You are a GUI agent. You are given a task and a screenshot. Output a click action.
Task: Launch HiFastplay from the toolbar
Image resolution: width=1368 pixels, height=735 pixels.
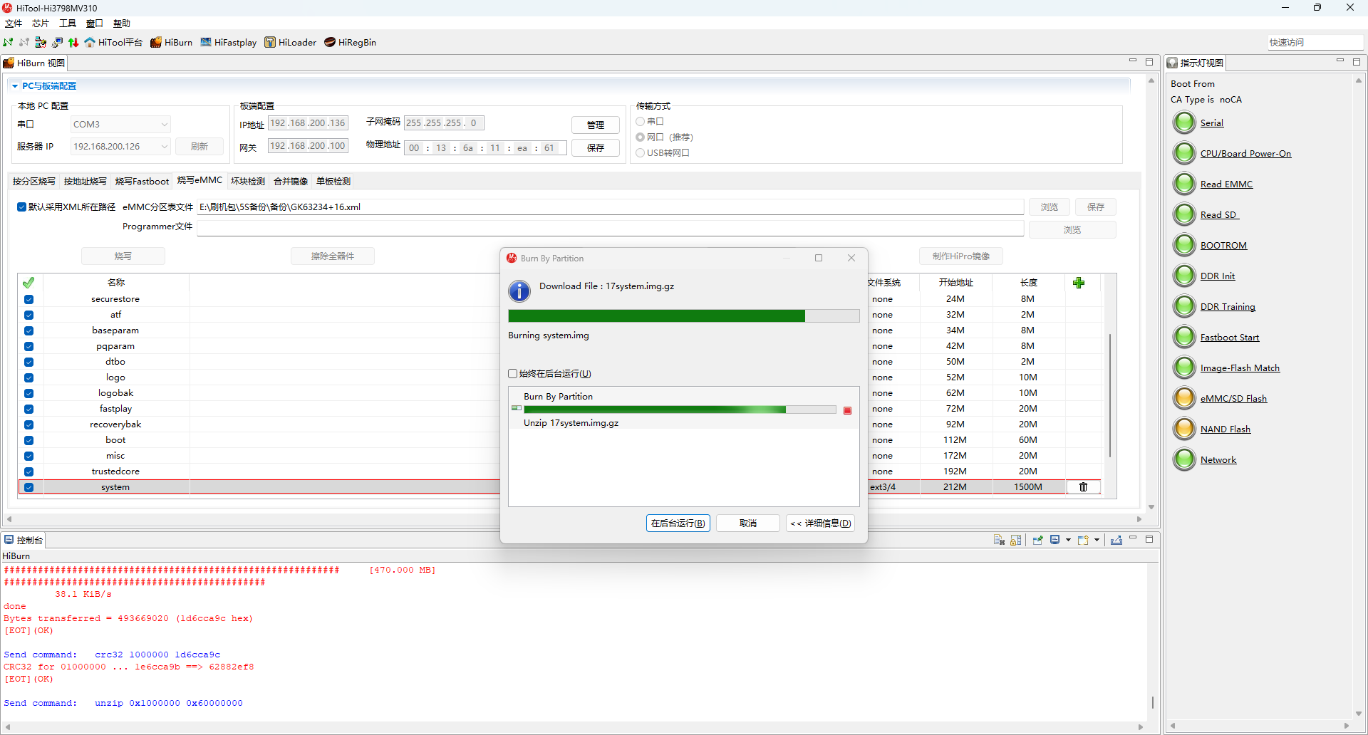click(228, 42)
